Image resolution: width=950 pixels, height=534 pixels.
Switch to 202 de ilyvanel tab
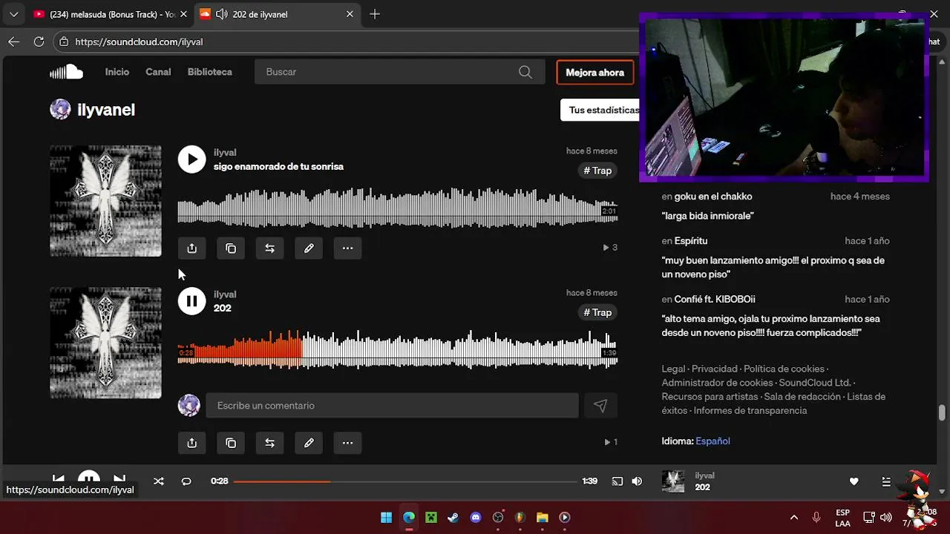coord(276,14)
